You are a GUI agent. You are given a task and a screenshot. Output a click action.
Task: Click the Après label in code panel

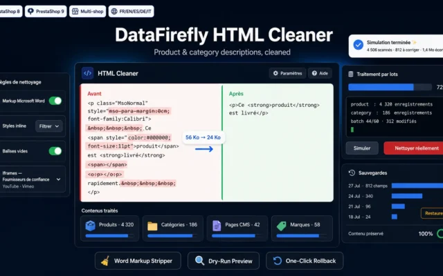coord(236,94)
